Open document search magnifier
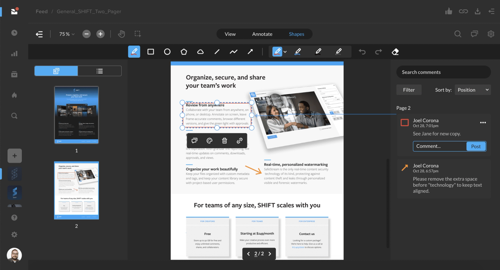This screenshot has width=500, height=270. (457, 34)
